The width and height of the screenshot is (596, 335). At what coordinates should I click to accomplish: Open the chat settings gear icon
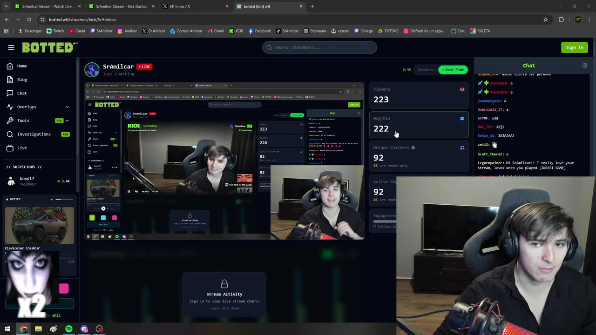pos(585,66)
